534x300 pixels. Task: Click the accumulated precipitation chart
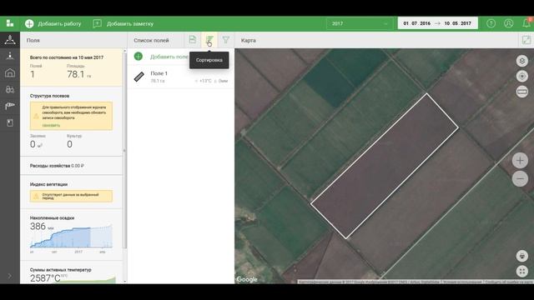(x=71, y=237)
